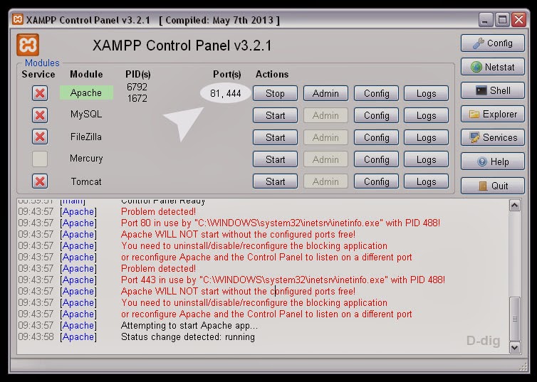Open the MySQL Config menu

tap(376, 115)
